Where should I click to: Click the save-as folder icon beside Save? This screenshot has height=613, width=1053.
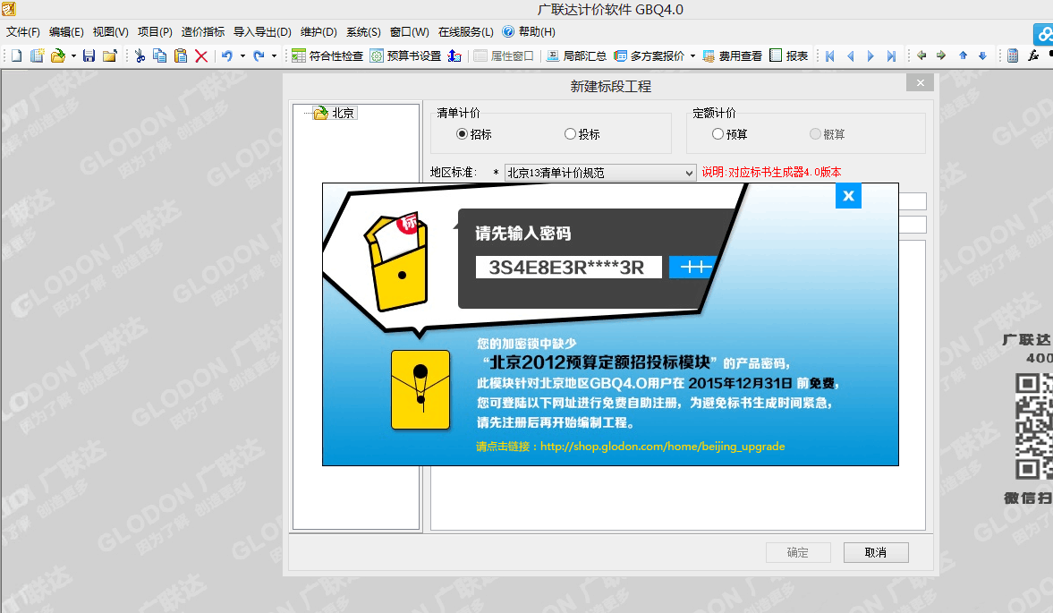(x=109, y=55)
